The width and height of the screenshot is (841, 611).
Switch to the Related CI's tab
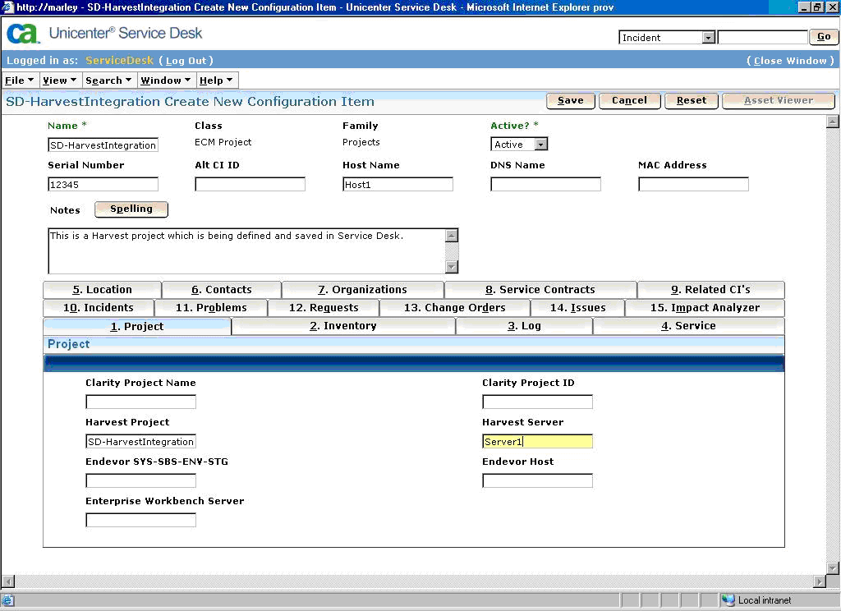pos(710,290)
